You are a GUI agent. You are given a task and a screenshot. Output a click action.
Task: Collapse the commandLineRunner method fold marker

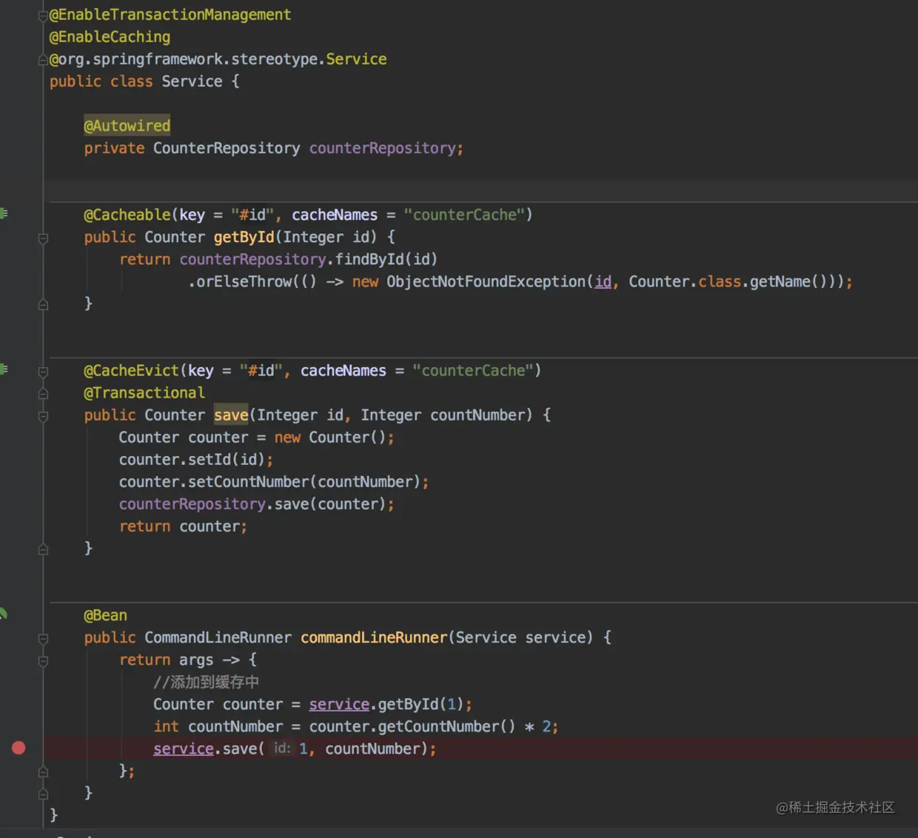(43, 639)
